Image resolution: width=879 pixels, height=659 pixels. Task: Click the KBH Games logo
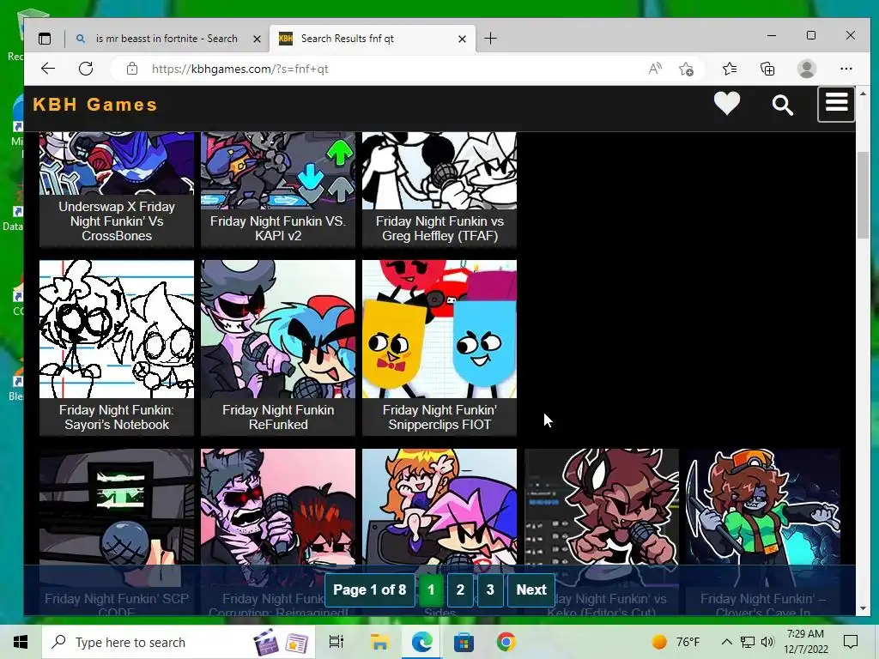[x=95, y=105]
